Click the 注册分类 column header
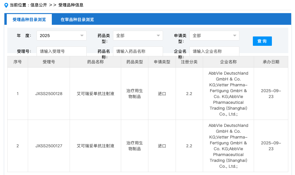 pos(189,62)
